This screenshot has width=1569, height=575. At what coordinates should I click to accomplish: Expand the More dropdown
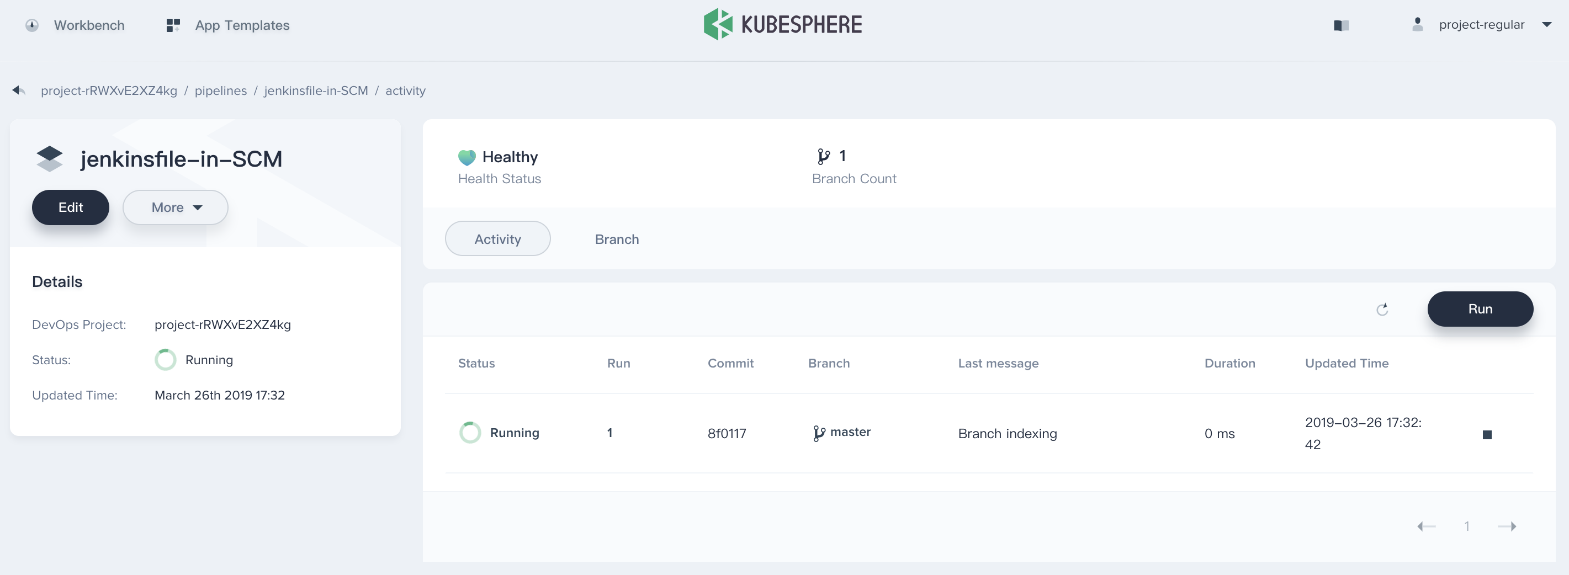tap(176, 207)
